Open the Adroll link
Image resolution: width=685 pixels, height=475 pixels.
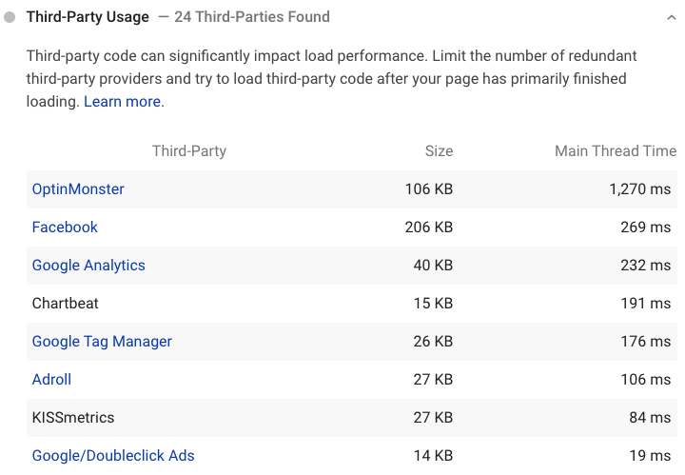click(x=51, y=380)
